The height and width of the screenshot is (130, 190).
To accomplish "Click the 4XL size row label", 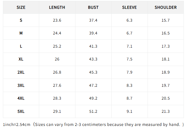I will pyautogui.click(x=21, y=98).
